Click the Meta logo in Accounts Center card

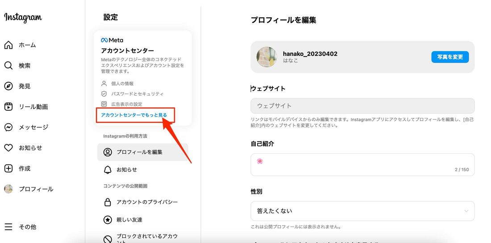click(x=112, y=40)
